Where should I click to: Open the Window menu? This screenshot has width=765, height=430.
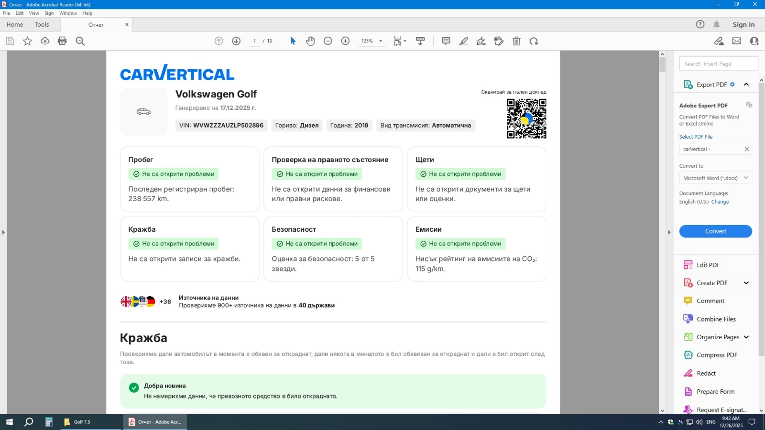click(68, 13)
